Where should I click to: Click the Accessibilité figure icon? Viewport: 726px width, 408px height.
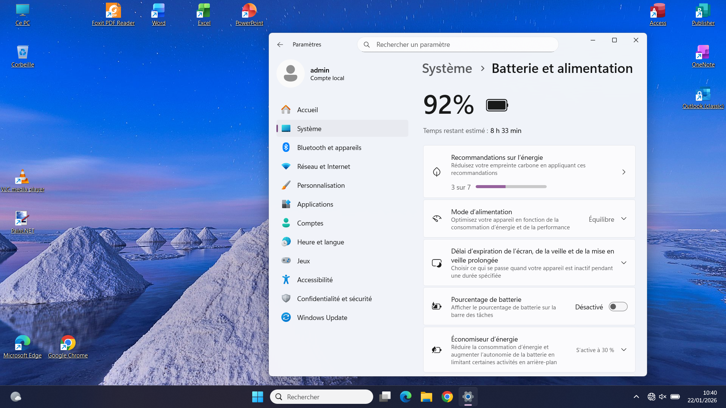(x=286, y=280)
